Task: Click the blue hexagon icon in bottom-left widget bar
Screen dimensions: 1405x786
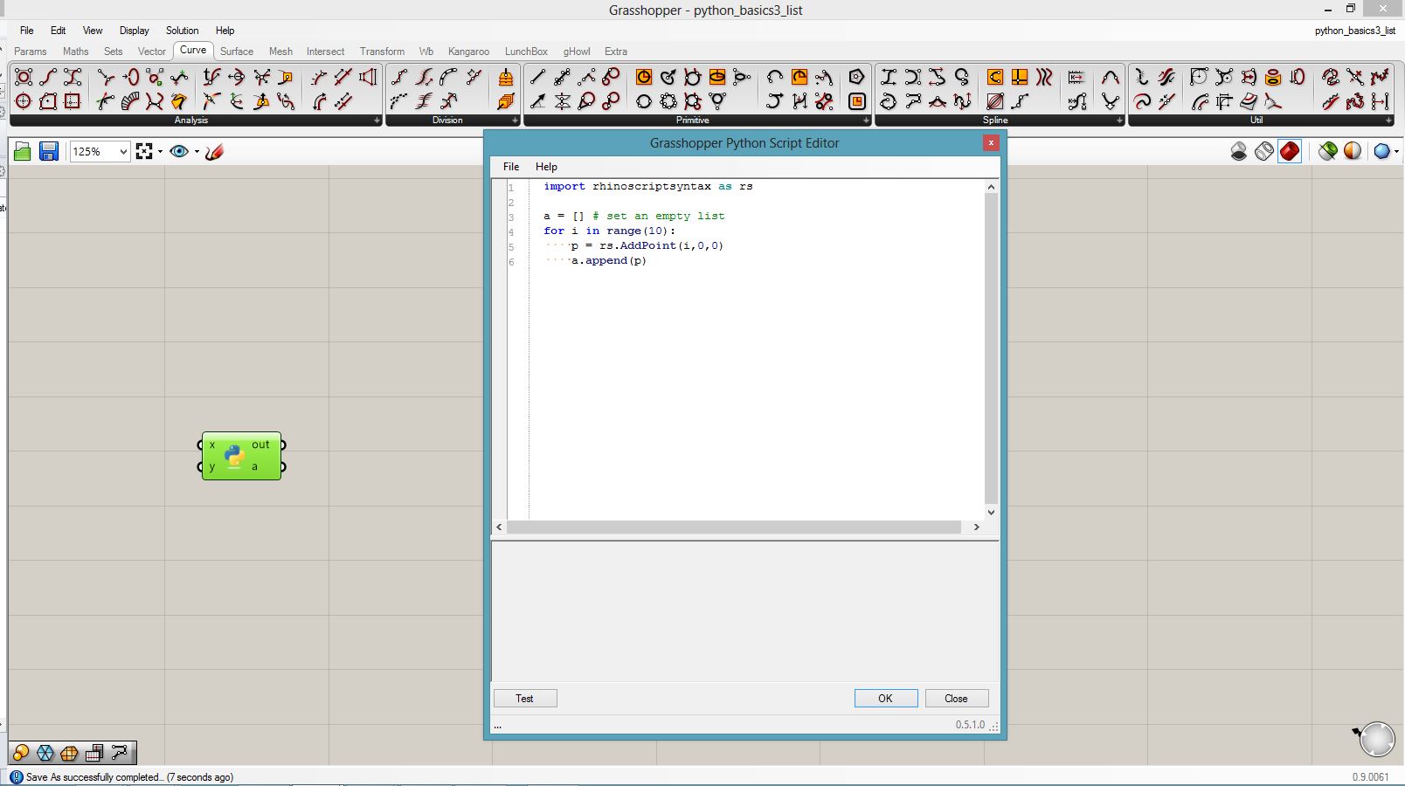Action: (x=45, y=753)
